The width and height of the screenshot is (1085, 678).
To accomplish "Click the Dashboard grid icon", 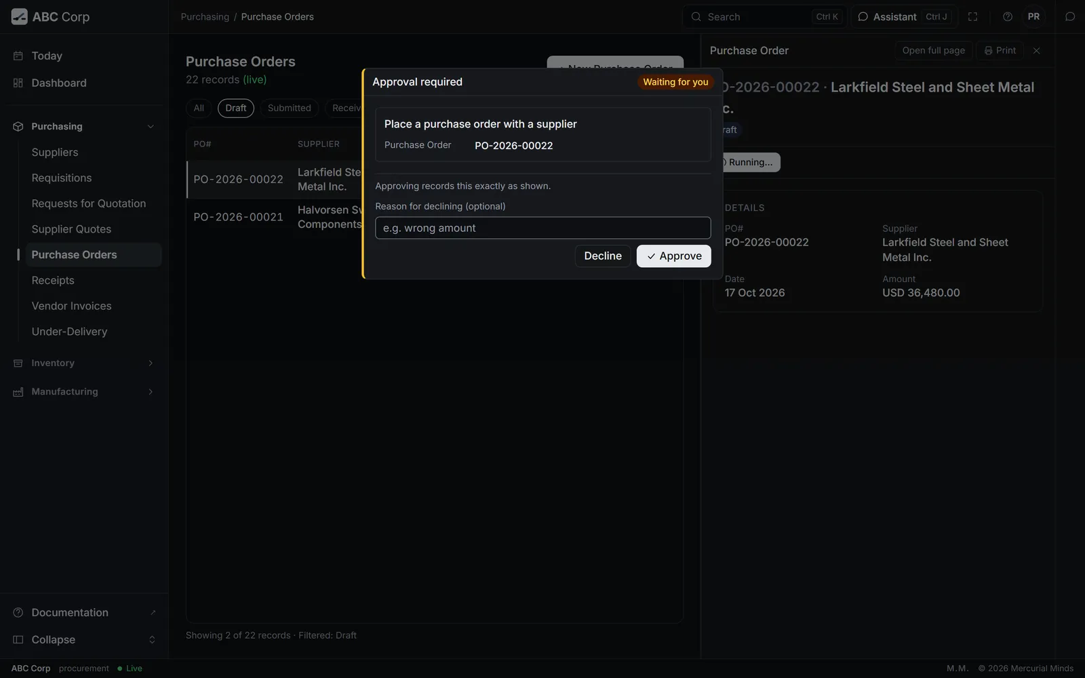I will point(18,83).
